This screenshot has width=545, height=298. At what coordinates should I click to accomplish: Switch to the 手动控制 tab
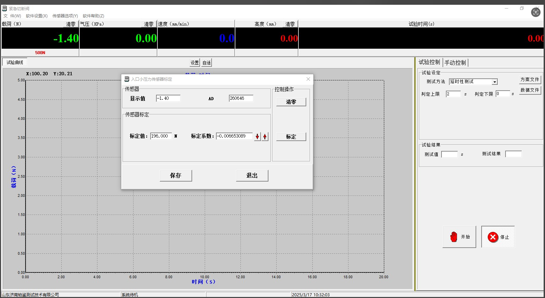pos(455,63)
